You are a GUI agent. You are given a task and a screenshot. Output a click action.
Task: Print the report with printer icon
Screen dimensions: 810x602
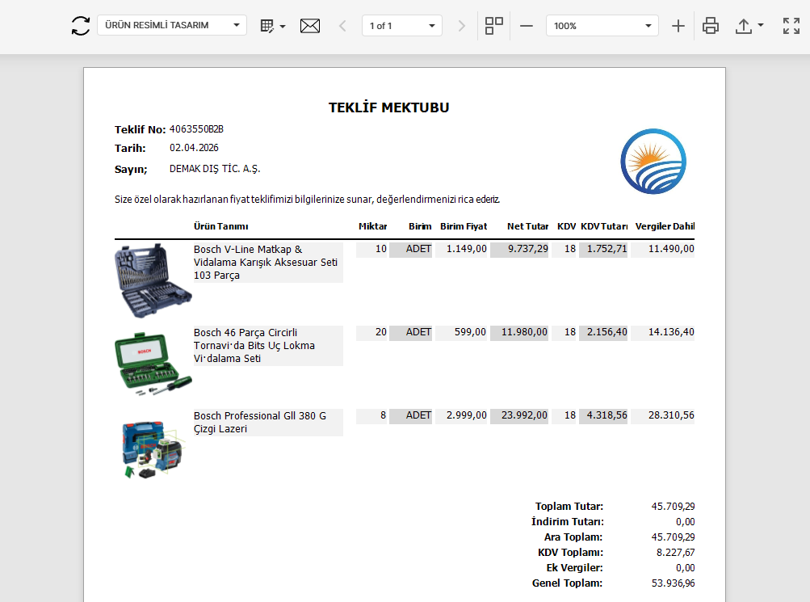click(x=711, y=26)
